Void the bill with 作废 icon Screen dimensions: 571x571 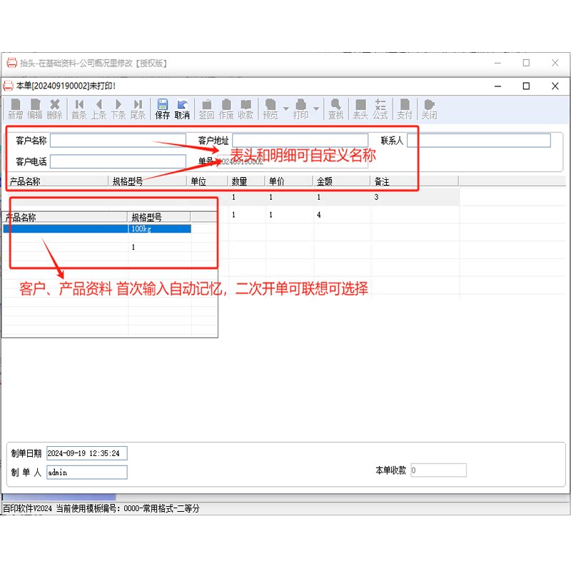click(226, 108)
